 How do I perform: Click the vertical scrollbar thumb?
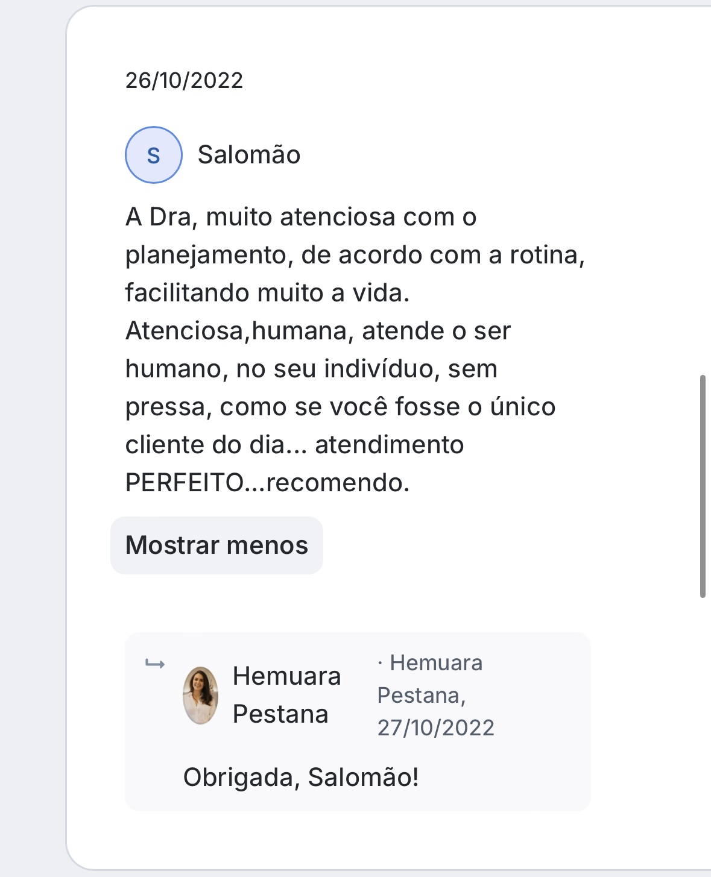[x=702, y=486]
